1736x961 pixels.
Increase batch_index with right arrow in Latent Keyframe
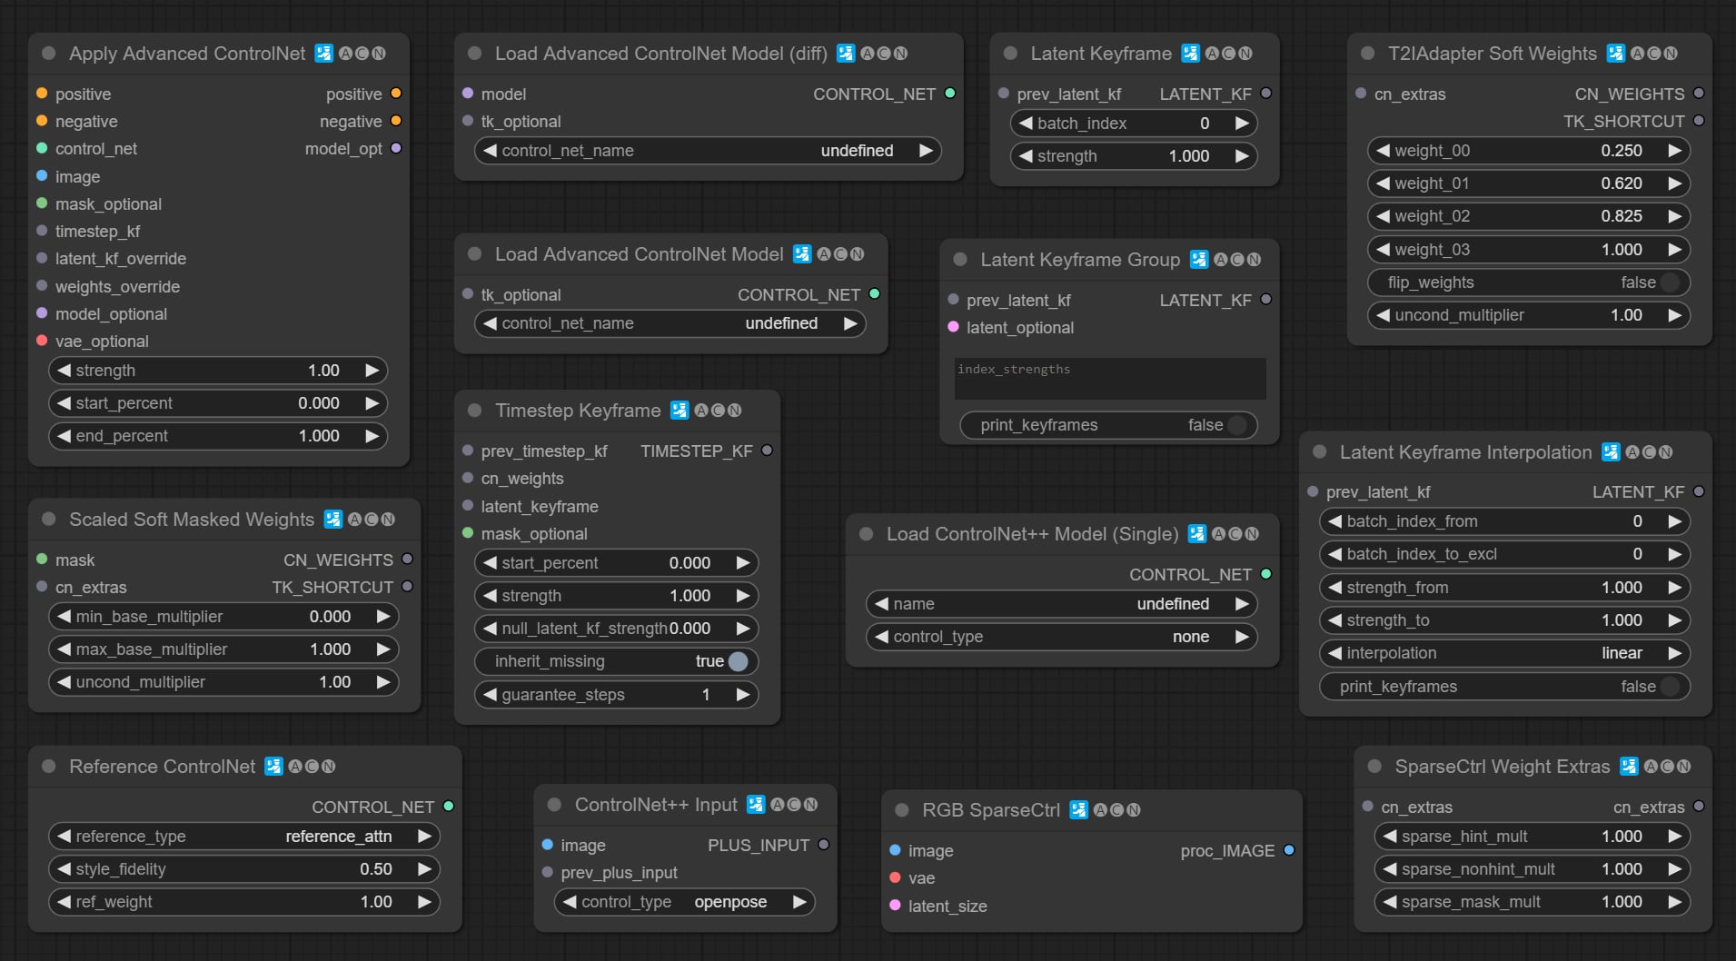(1242, 124)
